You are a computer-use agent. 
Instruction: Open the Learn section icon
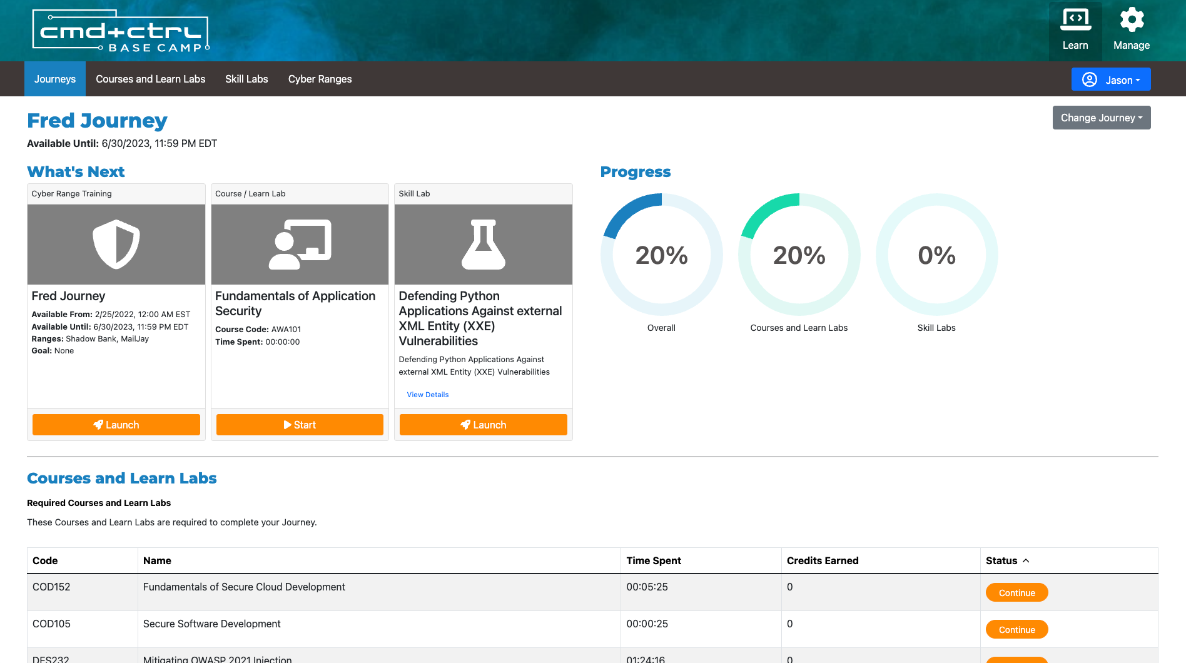tap(1075, 30)
